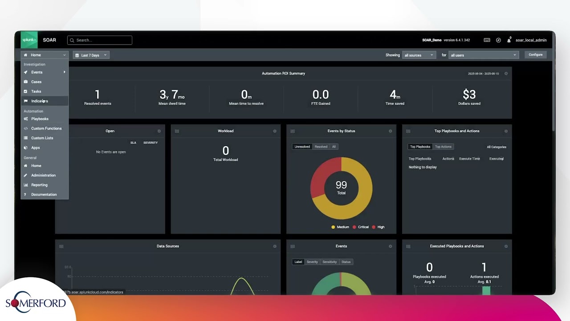Click the Critical legend swatch
The height and width of the screenshot is (321, 570).
point(354,227)
